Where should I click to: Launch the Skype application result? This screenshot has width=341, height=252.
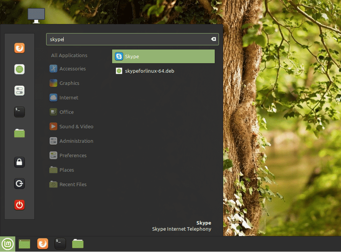(163, 56)
